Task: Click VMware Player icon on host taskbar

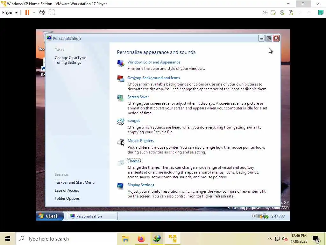Action: pos(173,239)
